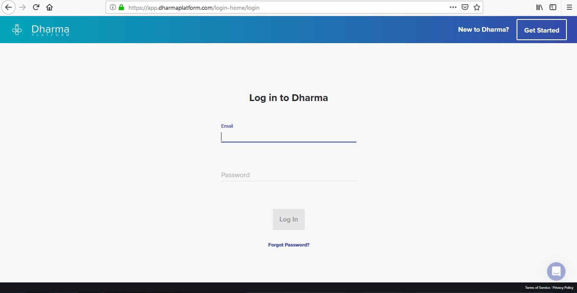This screenshot has width=577, height=293.
Task: Bookmark this page with the star icon
Action: pos(477,7)
